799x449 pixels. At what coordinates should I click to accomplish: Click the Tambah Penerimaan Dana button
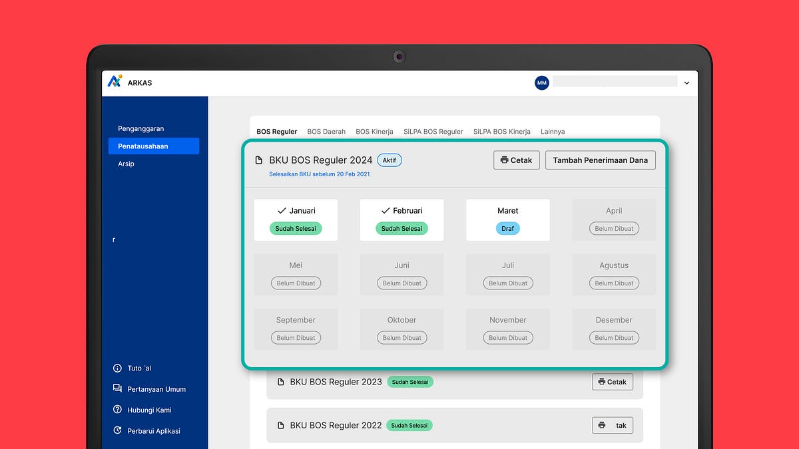pyautogui.click(x=600, y=160)
